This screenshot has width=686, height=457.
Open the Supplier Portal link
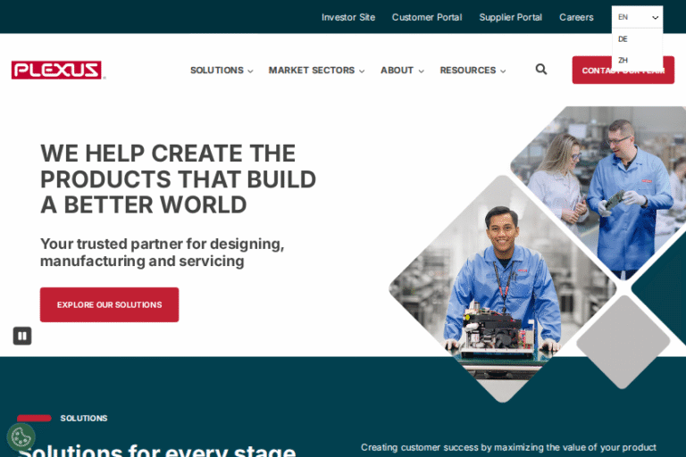tap(510, 17)
